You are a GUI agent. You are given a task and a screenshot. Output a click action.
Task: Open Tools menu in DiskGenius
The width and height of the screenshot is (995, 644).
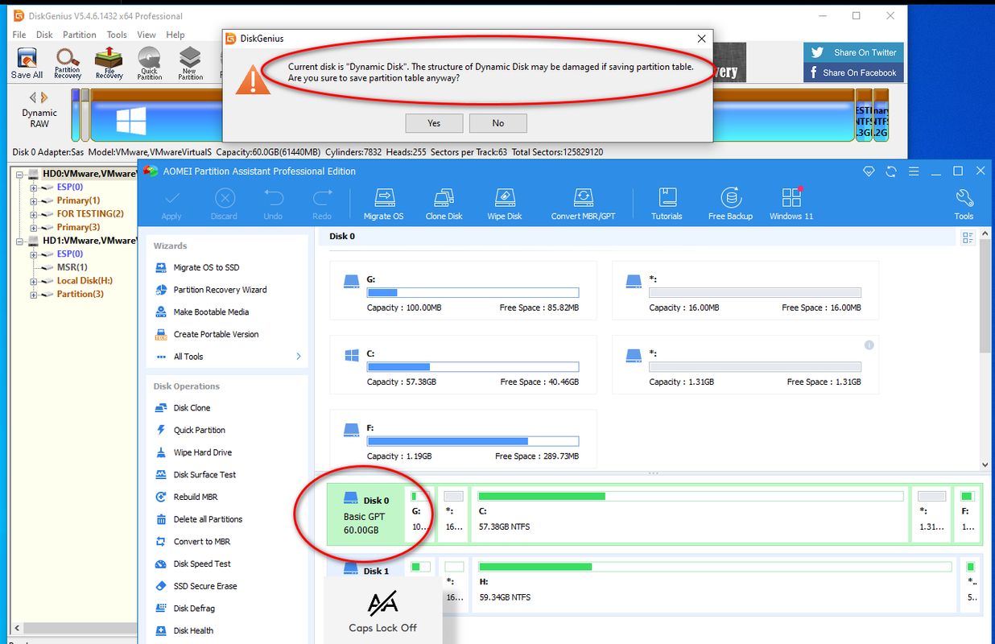(117, 35)
